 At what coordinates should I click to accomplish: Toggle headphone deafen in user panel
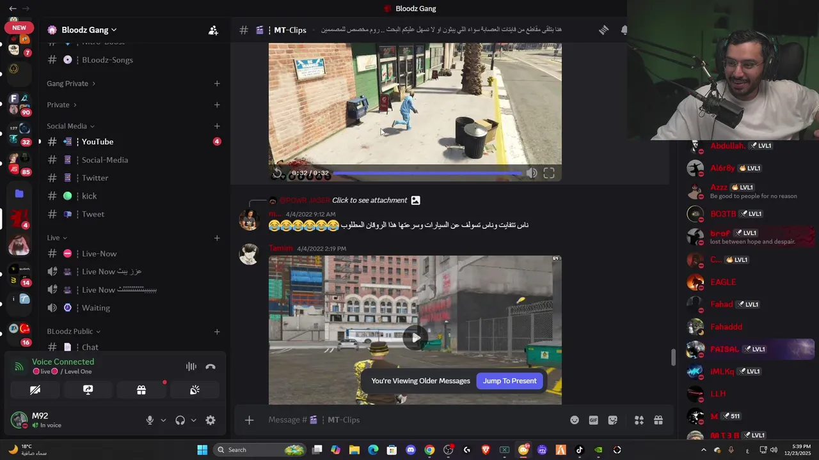pos(180,420)
